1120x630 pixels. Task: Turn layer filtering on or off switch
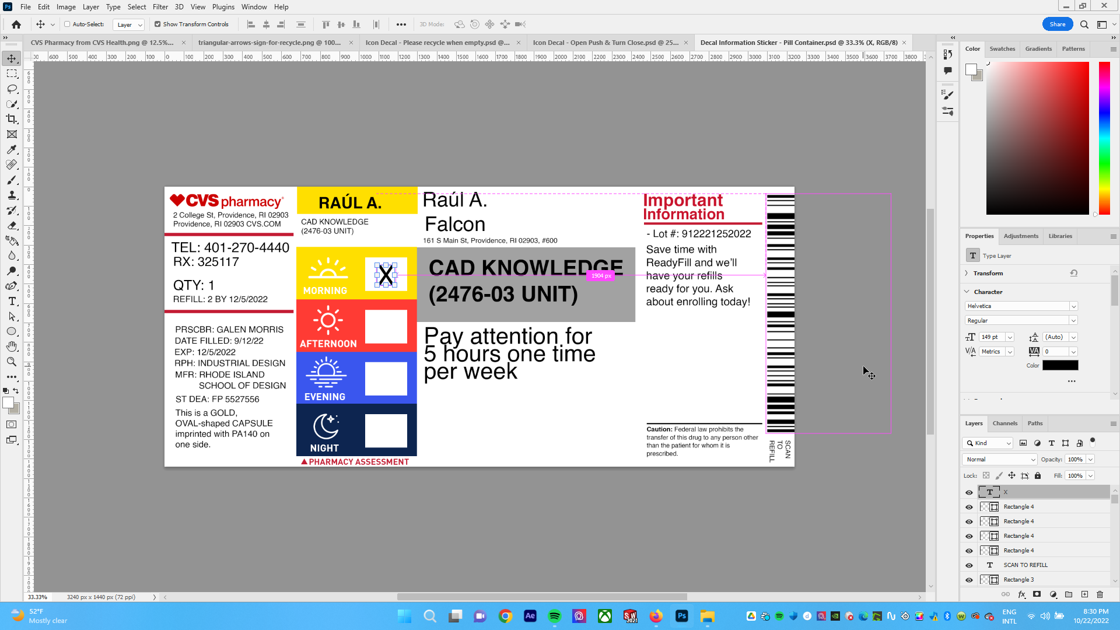tap(1093, 442)
